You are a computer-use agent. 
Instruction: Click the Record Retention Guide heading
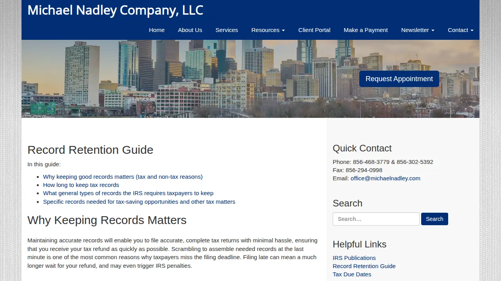90,150
